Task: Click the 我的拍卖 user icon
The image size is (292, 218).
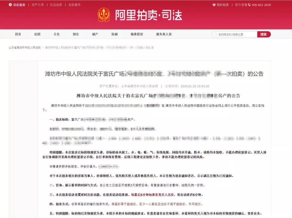Action: pyautogui.click(x=214, y=5)
